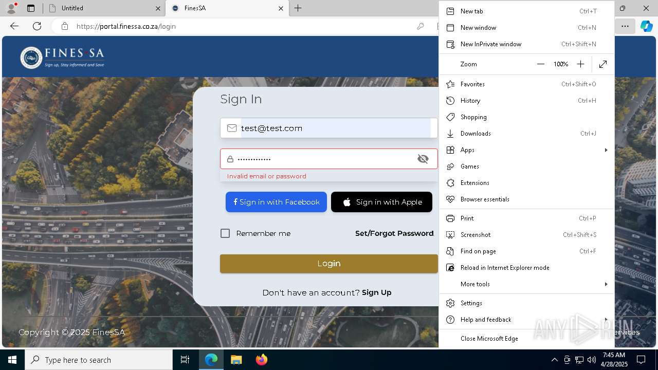The height and width of the screenshot is (370, 658).
Task: Open Set/Forgot Password link
Action: click(x=394, y=233)
